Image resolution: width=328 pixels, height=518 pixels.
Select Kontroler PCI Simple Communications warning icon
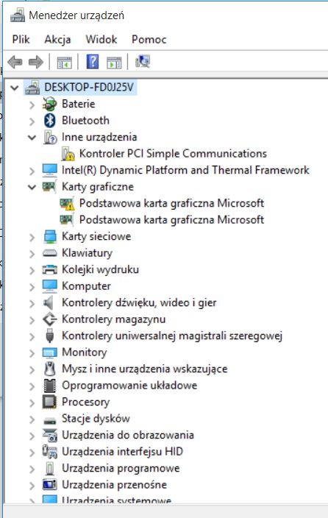pos(68,154)
